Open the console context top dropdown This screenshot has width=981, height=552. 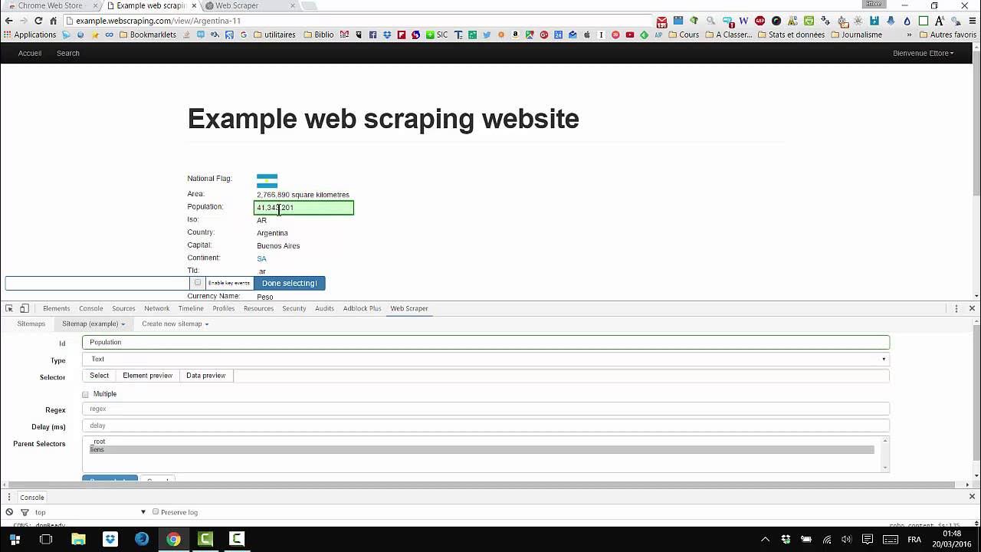tap(90, 512)
